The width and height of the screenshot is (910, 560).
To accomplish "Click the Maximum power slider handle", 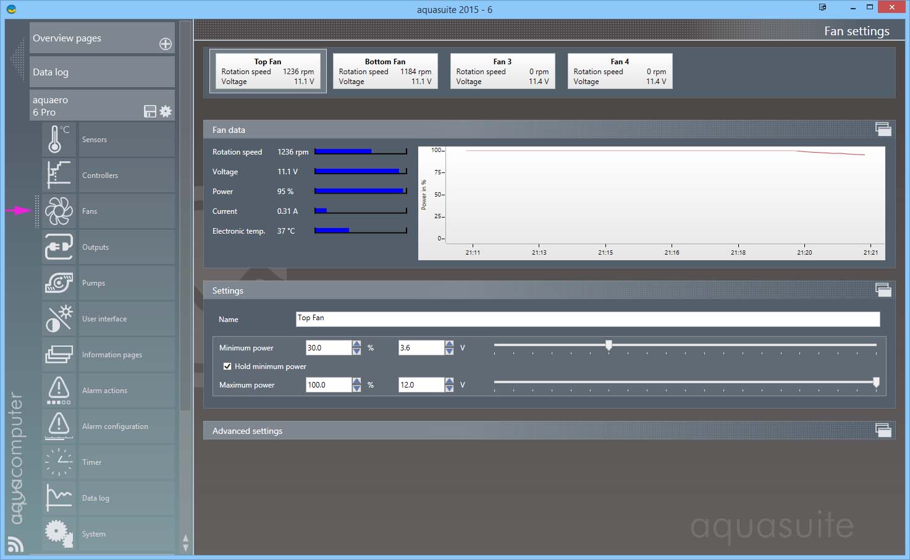I will 875,383.
